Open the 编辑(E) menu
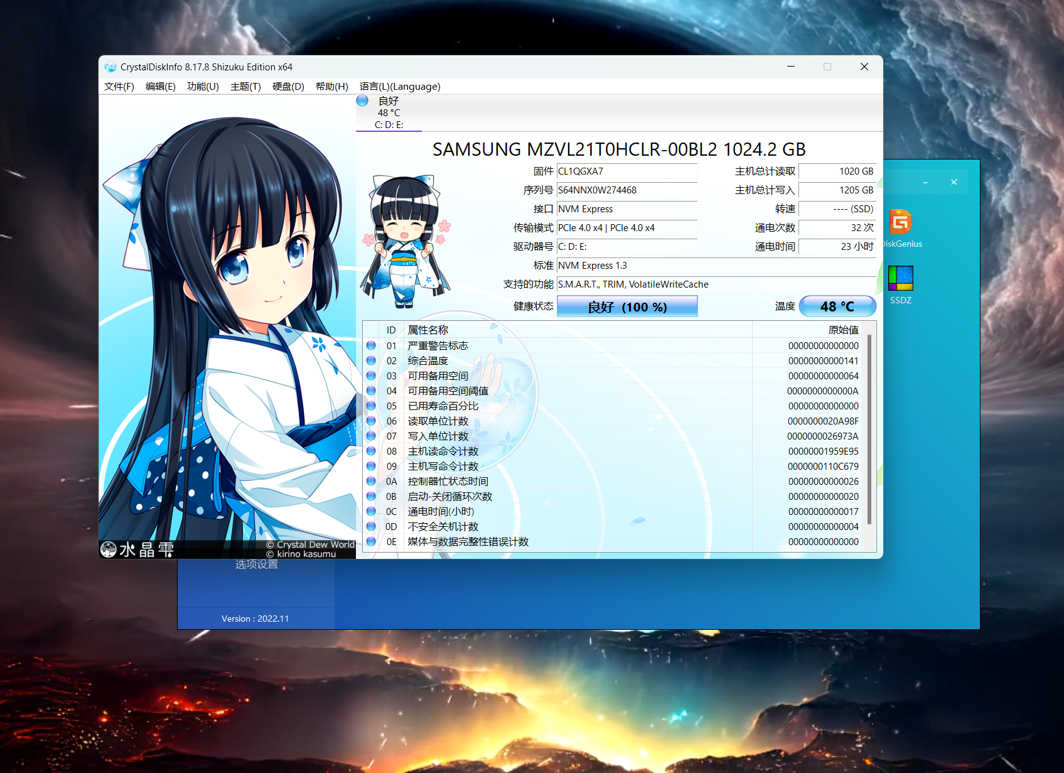The height and width of the screenshot is (773, 1064). (x=161, y=87)
